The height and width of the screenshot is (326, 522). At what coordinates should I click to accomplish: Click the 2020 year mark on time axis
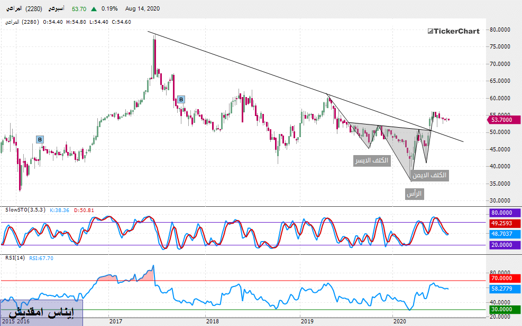pyautogui.click(x=399, y=321)
